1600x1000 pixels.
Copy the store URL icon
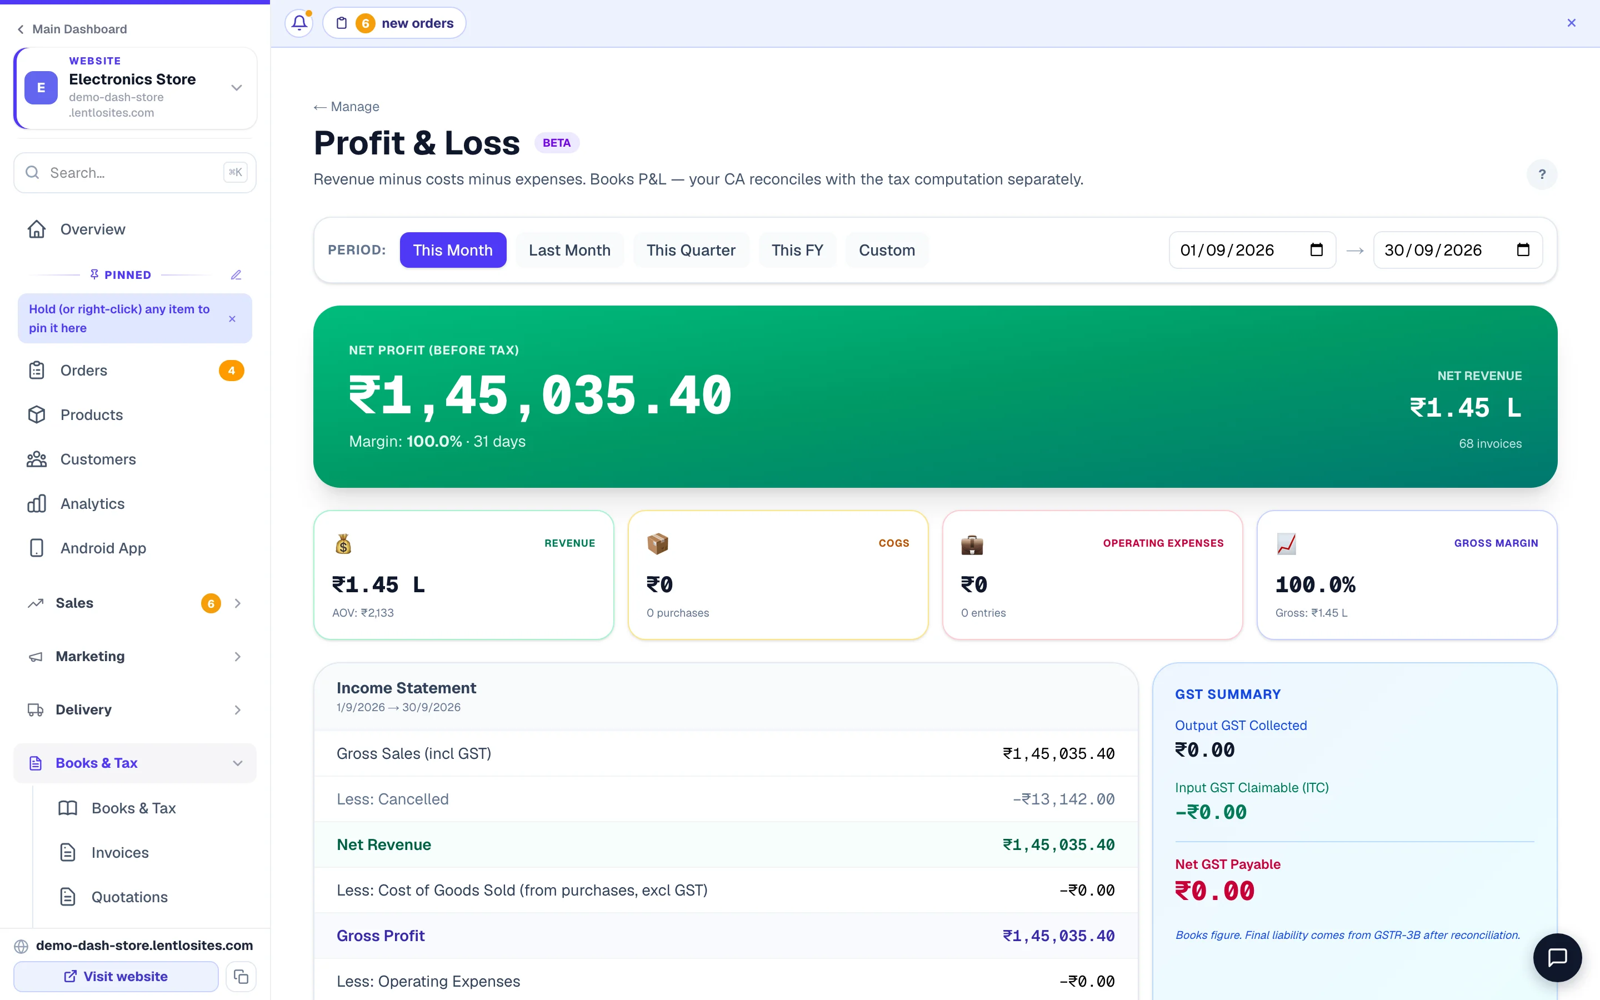pyautogui.click(x=241, y=976)
